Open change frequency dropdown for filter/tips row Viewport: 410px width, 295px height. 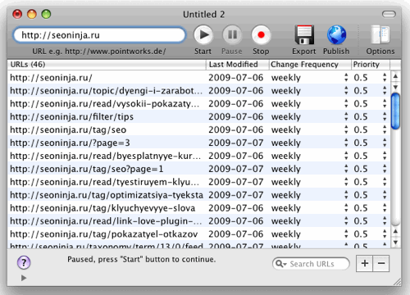346,116
